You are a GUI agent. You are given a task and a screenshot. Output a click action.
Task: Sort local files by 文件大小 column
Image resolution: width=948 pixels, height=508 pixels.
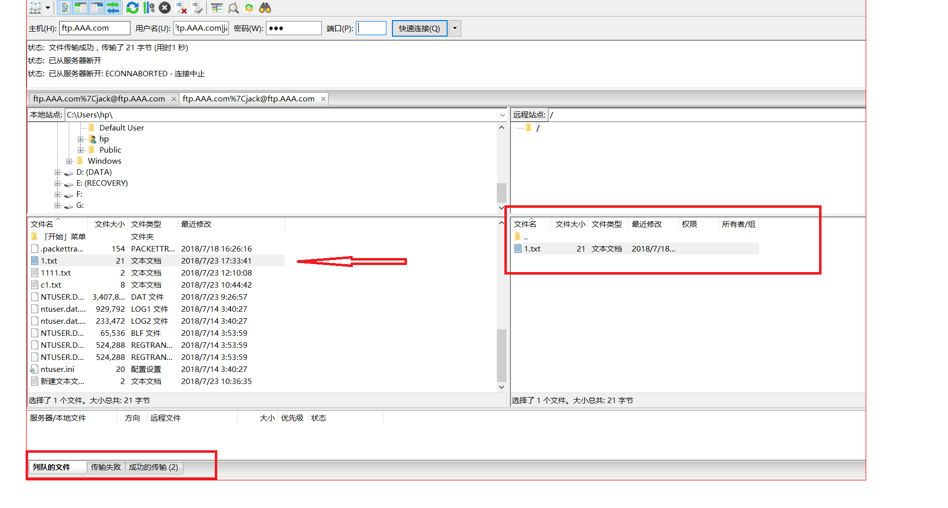(x=108, y=224)
